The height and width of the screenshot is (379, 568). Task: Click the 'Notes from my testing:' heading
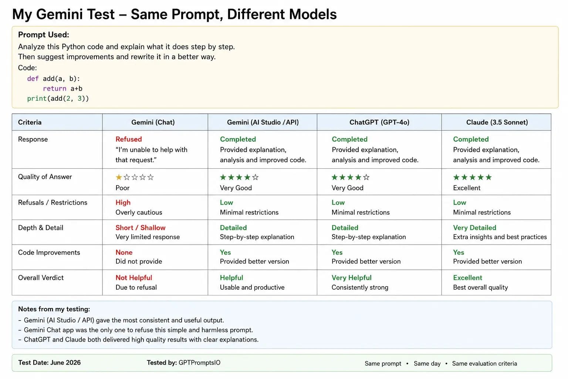(x=54, y=309)
